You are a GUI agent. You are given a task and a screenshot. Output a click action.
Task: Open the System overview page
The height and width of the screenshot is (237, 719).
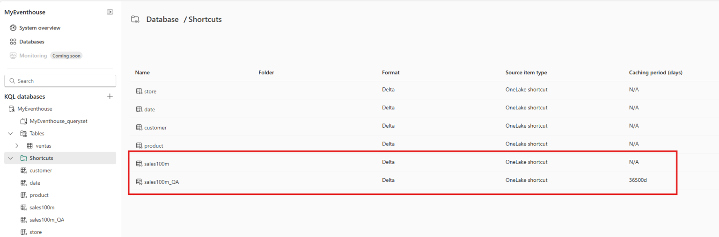coord(40,28)
